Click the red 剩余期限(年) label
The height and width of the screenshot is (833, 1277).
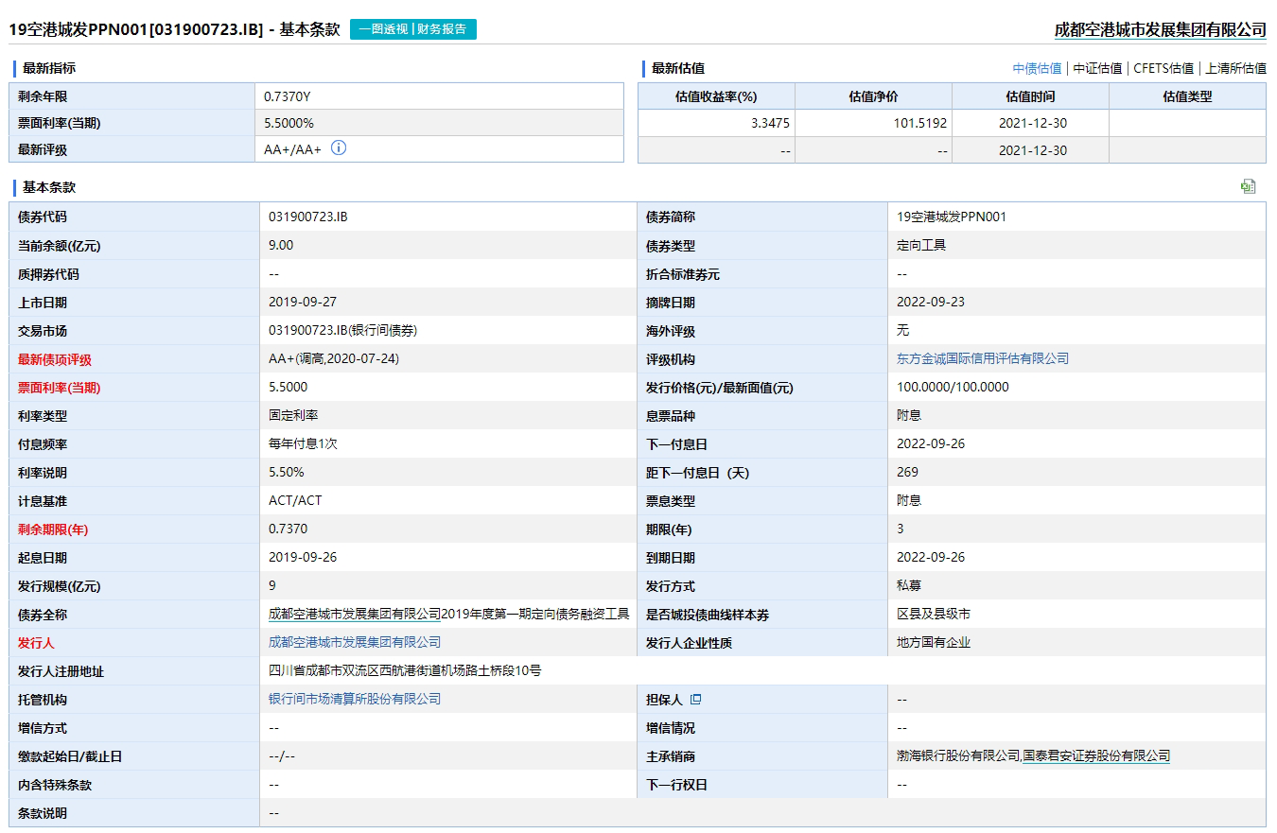(53, 529)
